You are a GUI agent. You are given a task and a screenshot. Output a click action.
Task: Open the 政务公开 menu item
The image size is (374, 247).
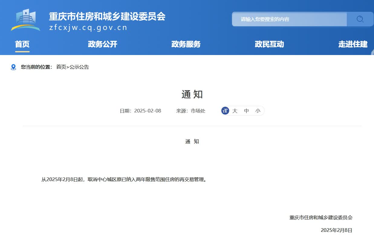[102, 44]
